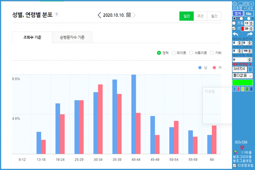The height and width of the screenshot is (170, 255).
Task: Increase the 흐림 value spinner
Action: [251, 22]
